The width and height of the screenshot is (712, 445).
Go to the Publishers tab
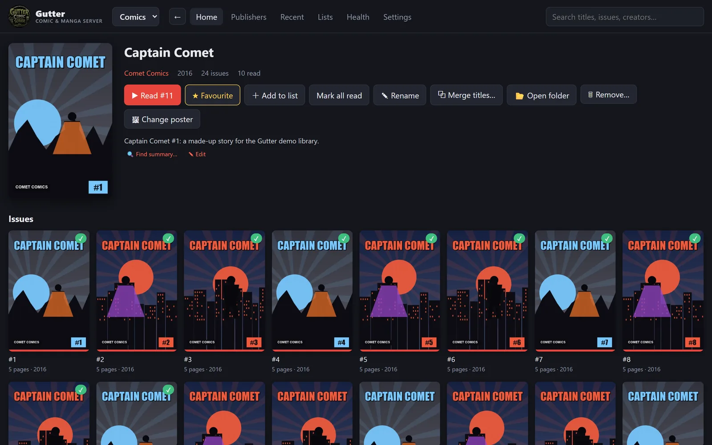[249, 17]
